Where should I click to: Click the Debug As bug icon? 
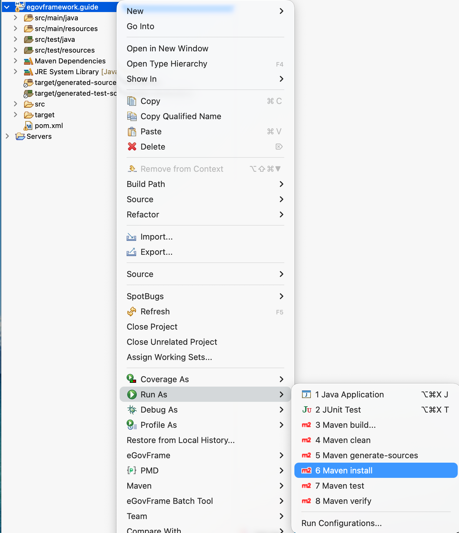132,410
